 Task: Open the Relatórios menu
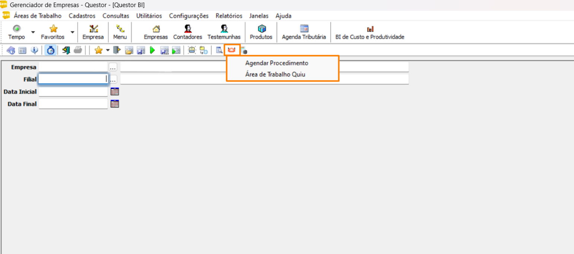point(229,16)
